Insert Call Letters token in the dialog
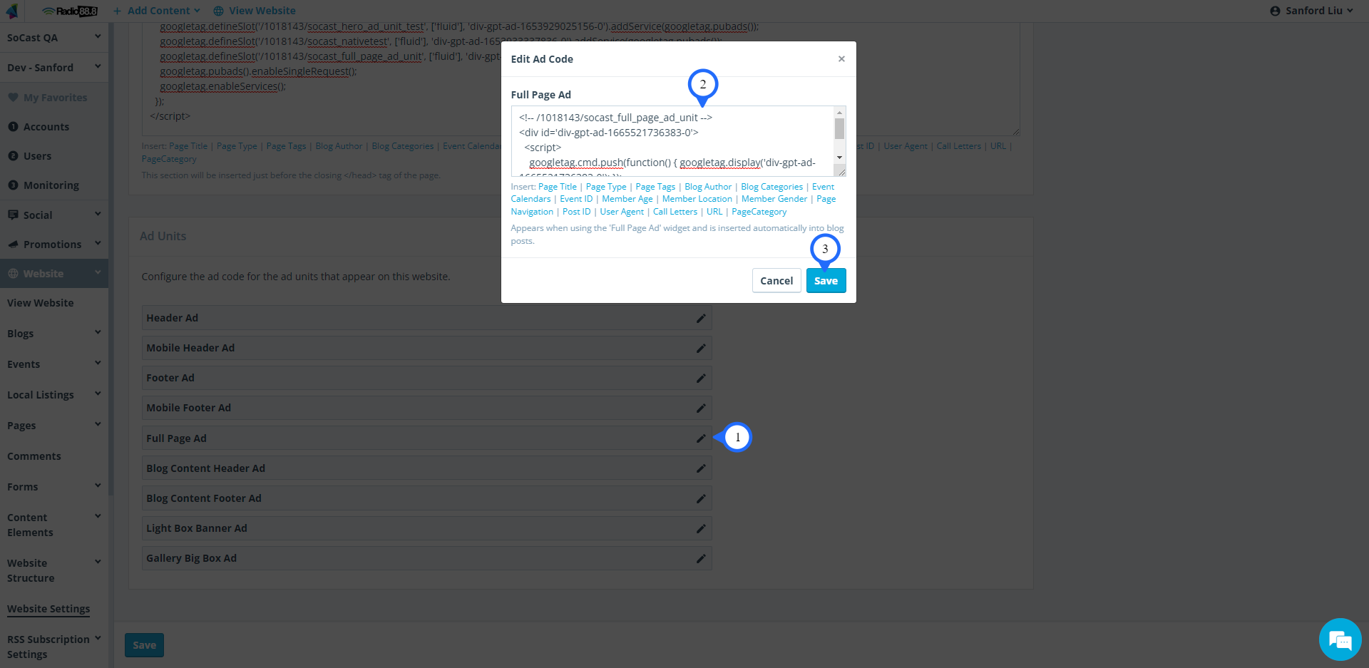The width and height of the screenshot is (1369, 668). point(675,212)
